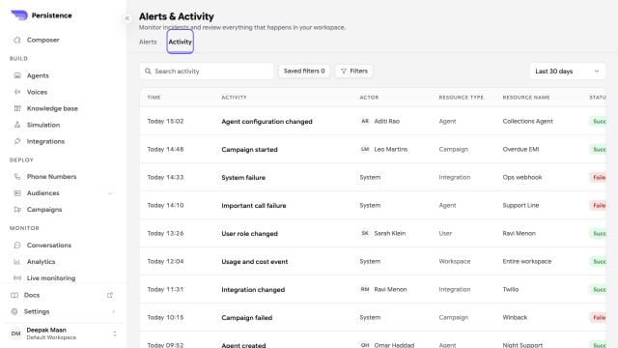Open the Phone Numbers handset icon
The height and width of the screenshot is (348, 618).
[17, 176]
